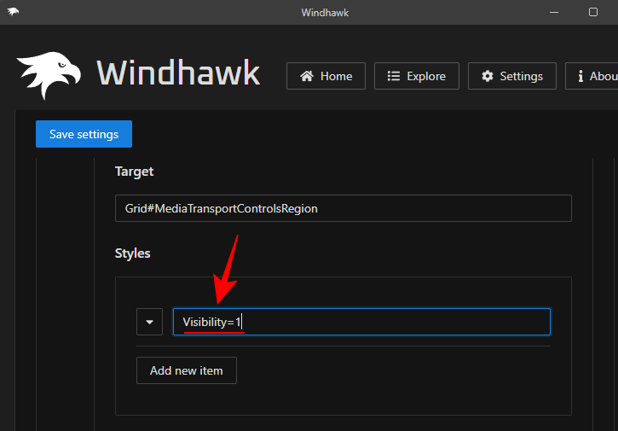The height and width of the screenshot is (431, 618).
Task: Click the Styles heading label
Action: tap(132, 253)
